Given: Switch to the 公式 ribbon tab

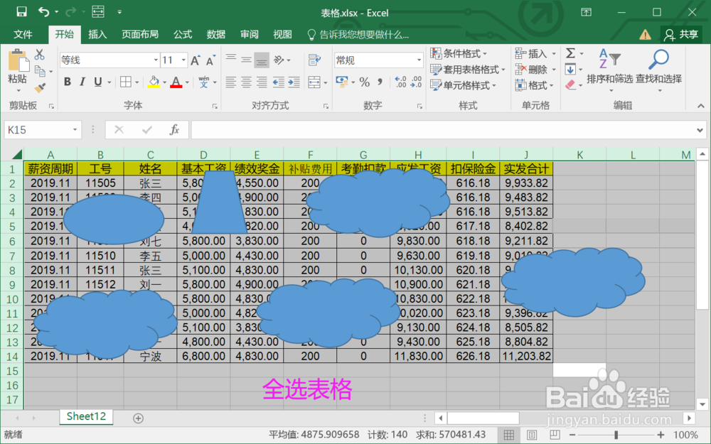Looking at the screenshot, I should click(183, 34).
